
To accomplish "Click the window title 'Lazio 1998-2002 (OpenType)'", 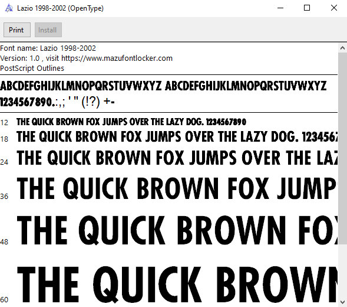I will (x=60, y=8).
